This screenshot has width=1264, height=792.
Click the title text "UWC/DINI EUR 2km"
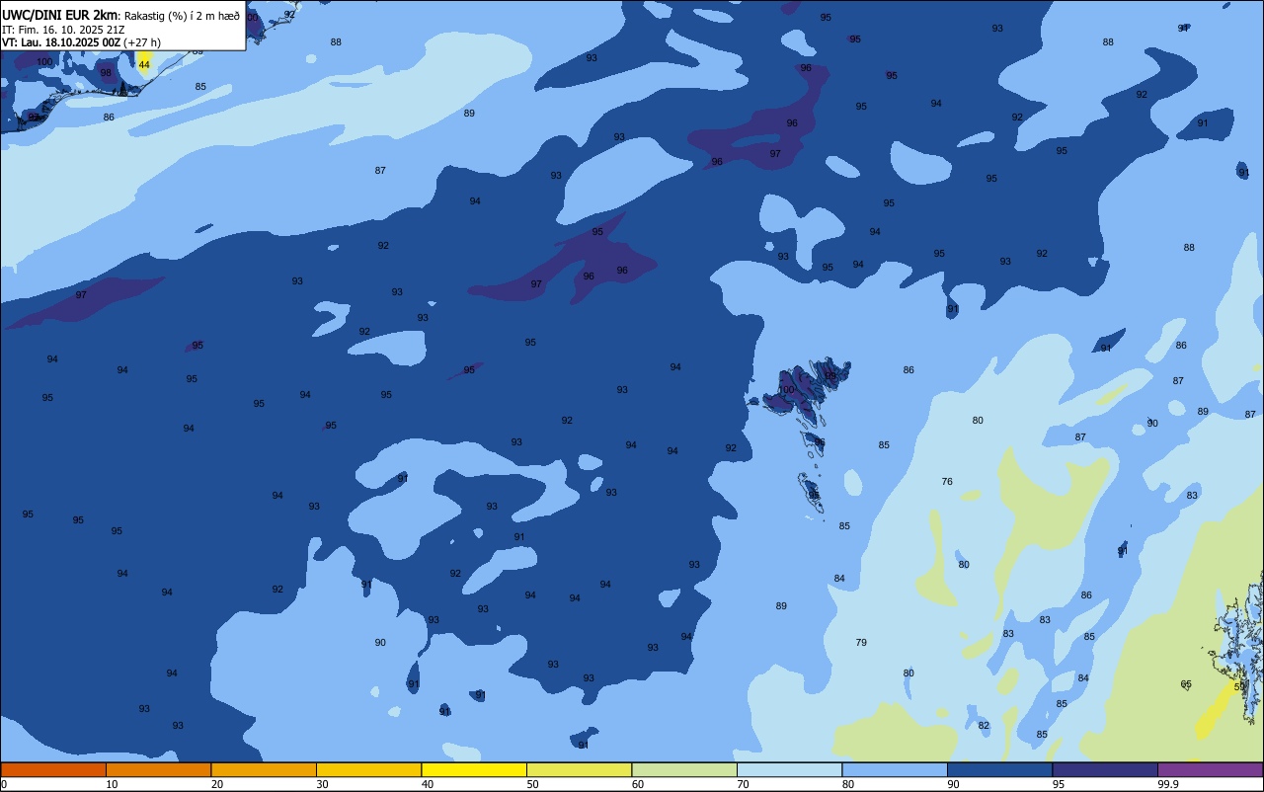point(59,15)
